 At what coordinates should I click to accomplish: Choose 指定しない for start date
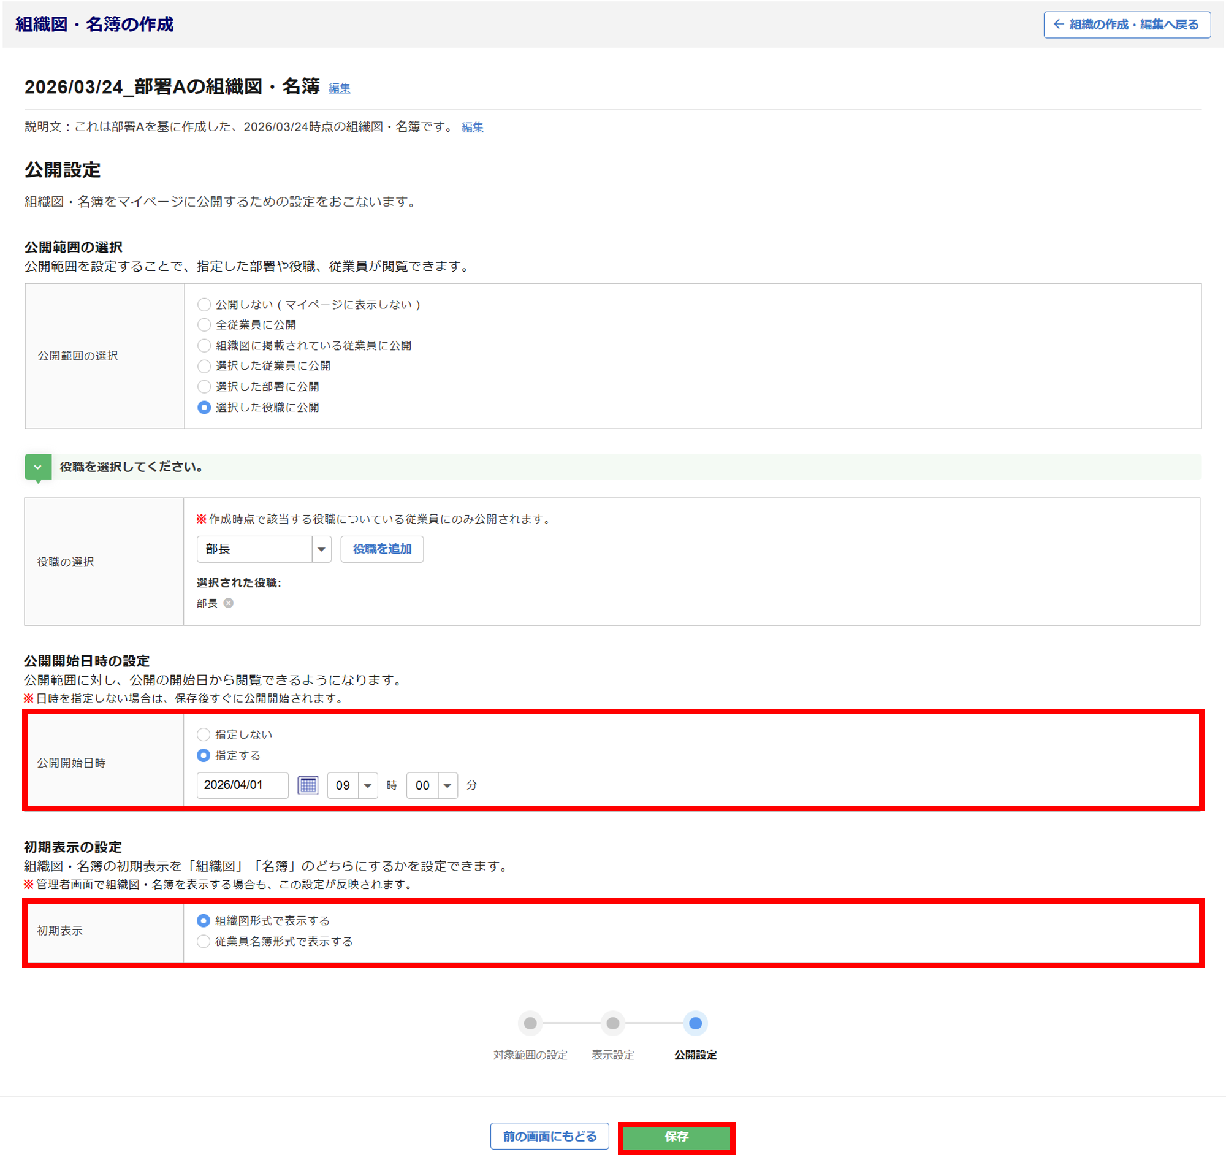point(204,734)
